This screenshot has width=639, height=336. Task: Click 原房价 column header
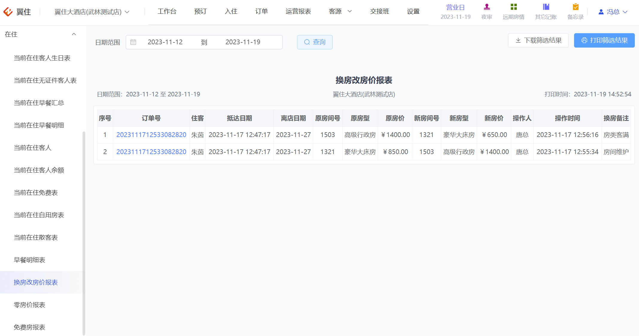(x=395, y=118)
